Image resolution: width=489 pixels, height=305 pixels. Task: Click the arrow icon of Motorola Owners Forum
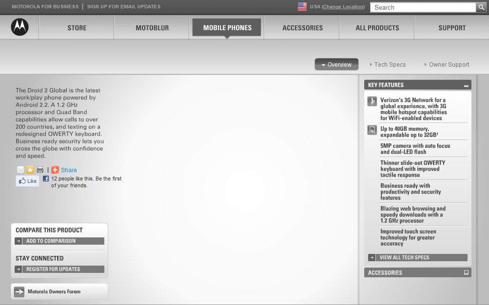19,291
